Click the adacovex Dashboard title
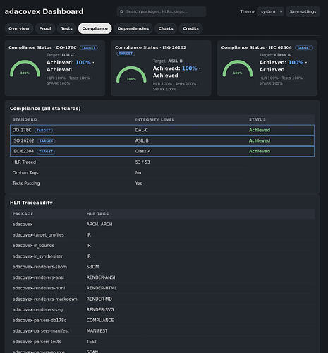Viewport: 328px width, 353px height. [x=44, y=11]
